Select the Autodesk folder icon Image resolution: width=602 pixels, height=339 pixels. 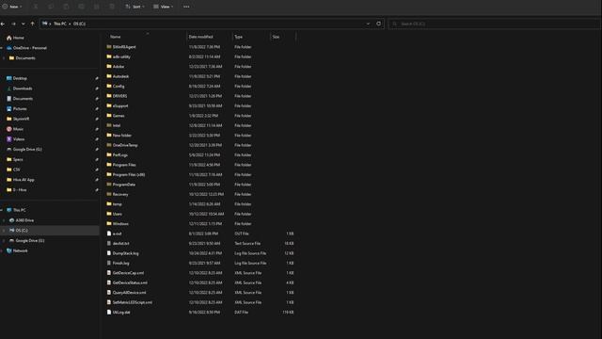pos(109,76)
